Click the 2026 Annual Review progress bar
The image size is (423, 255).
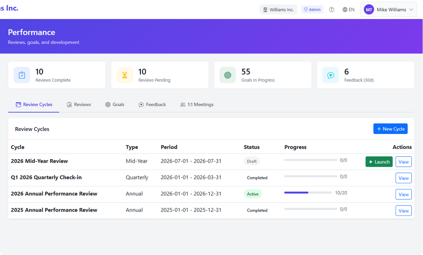coord(308,192)
